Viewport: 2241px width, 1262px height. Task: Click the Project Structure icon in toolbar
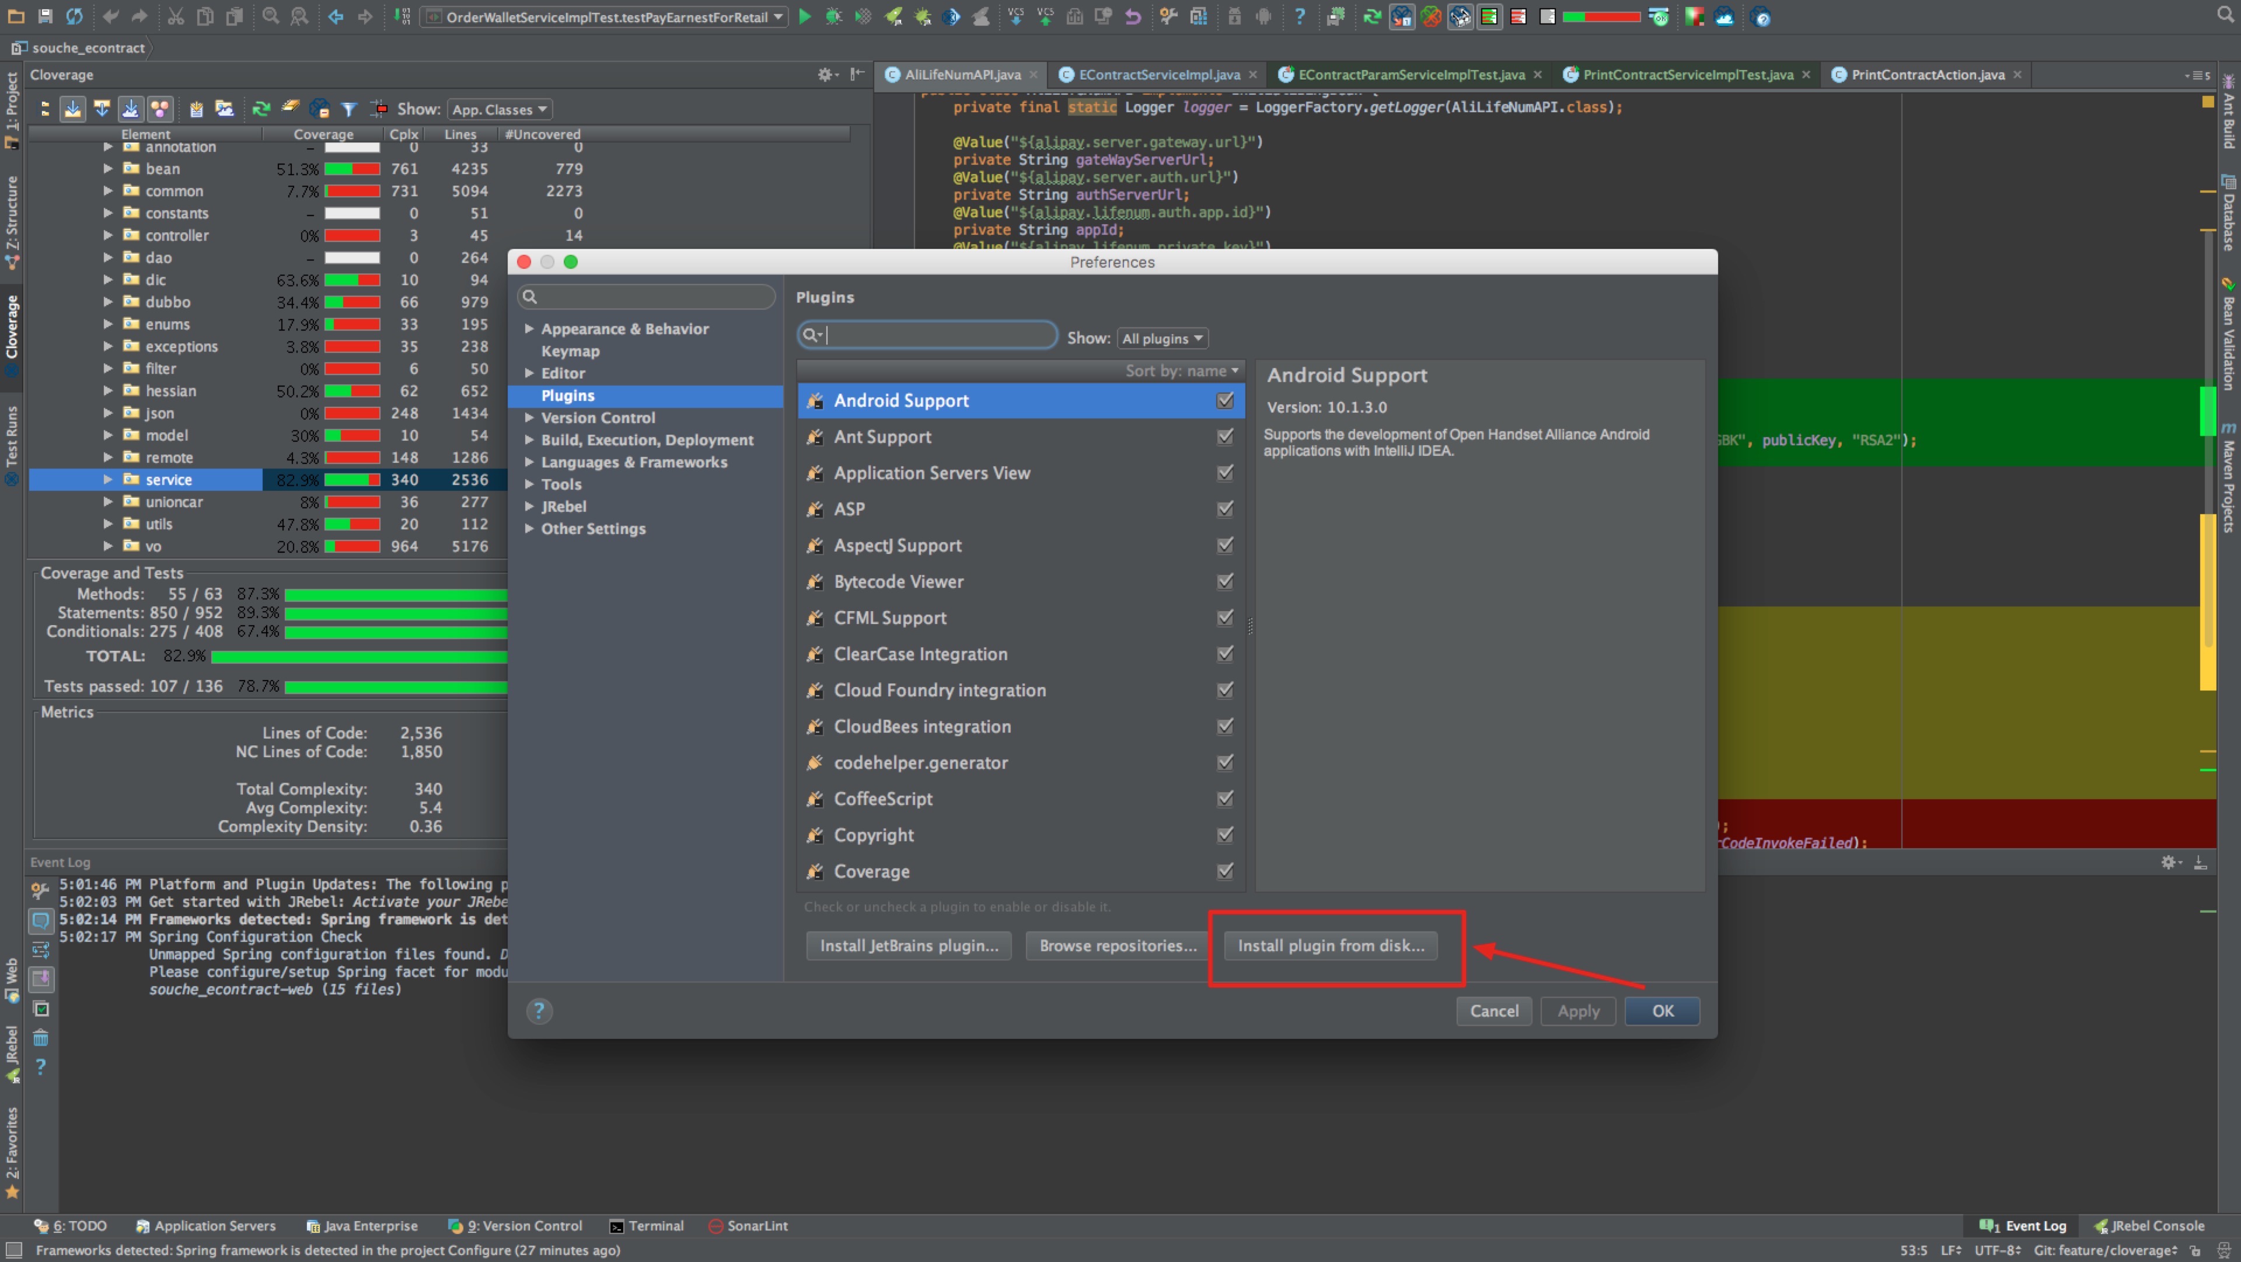click(1198, 16)
